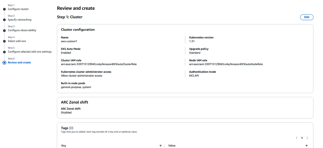Open Specify networking step
Image resolution: width=323 pixels, height=148 pixels.
20,20
